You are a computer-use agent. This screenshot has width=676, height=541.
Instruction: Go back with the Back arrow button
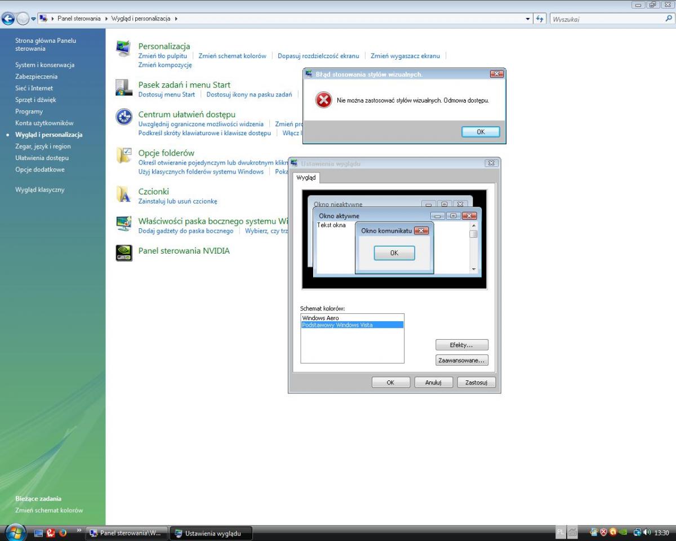tap(8, 19)
